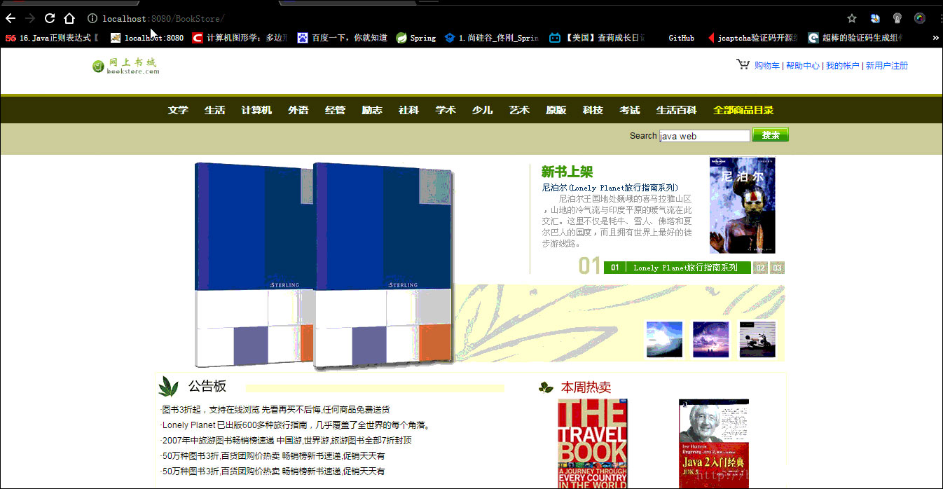This screenshot has height=489, width=943.
Task: Click the bookstore.com logo
Action: pyautogui.click(x=126, y=66)
